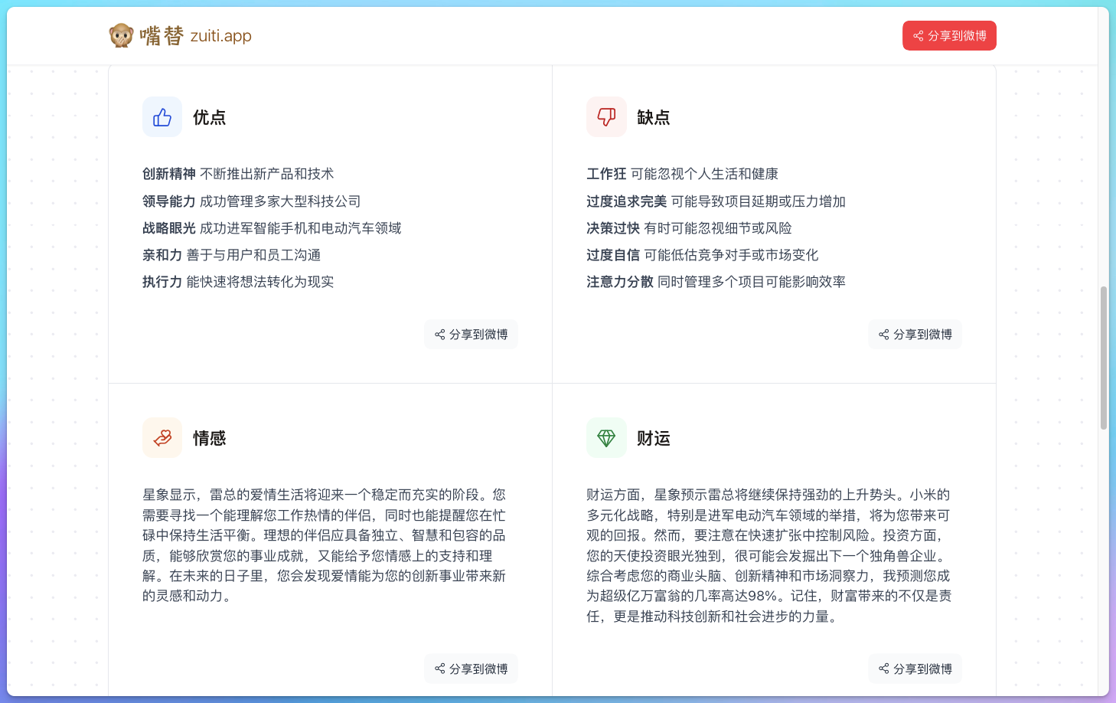The image size is (1116, 703).
Task: Share the 财运 card to Weibo
Action: pos(915,668)
